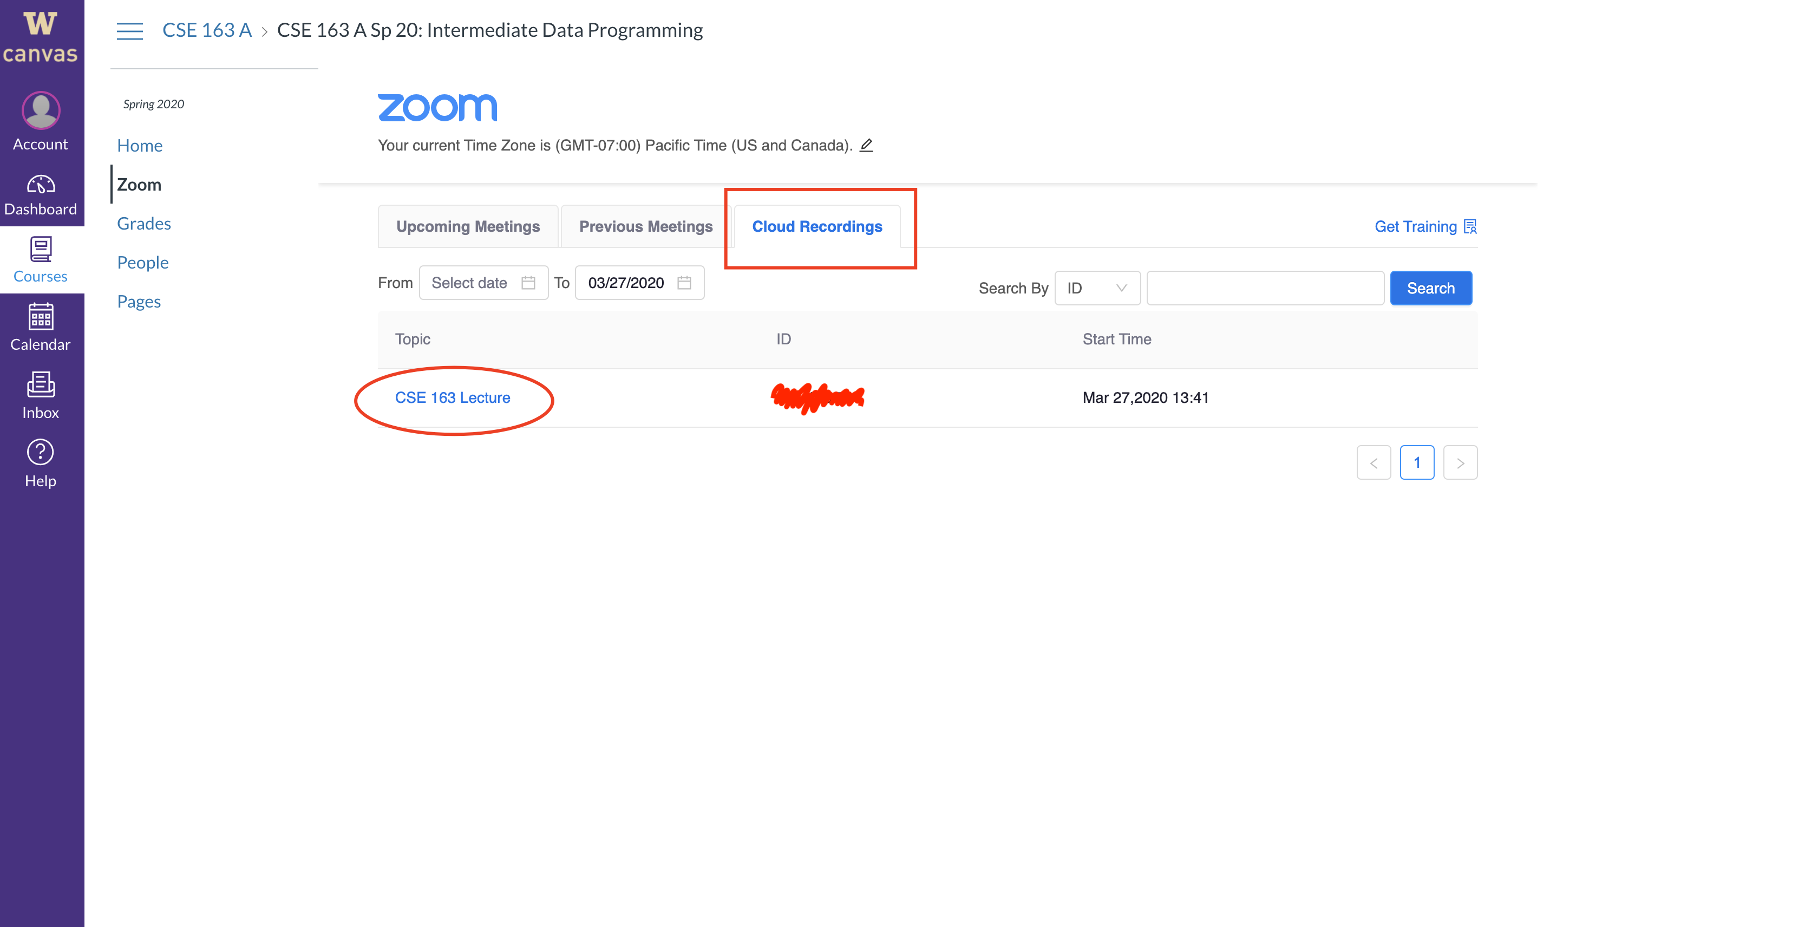Go to the Dashboard icon
Image resolution: width=1805 pixels, height=927 pixels.
41,184
